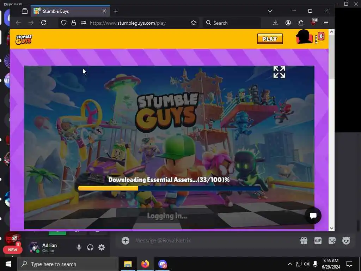Click the yellow PLAY button

(x=270, y=39)
